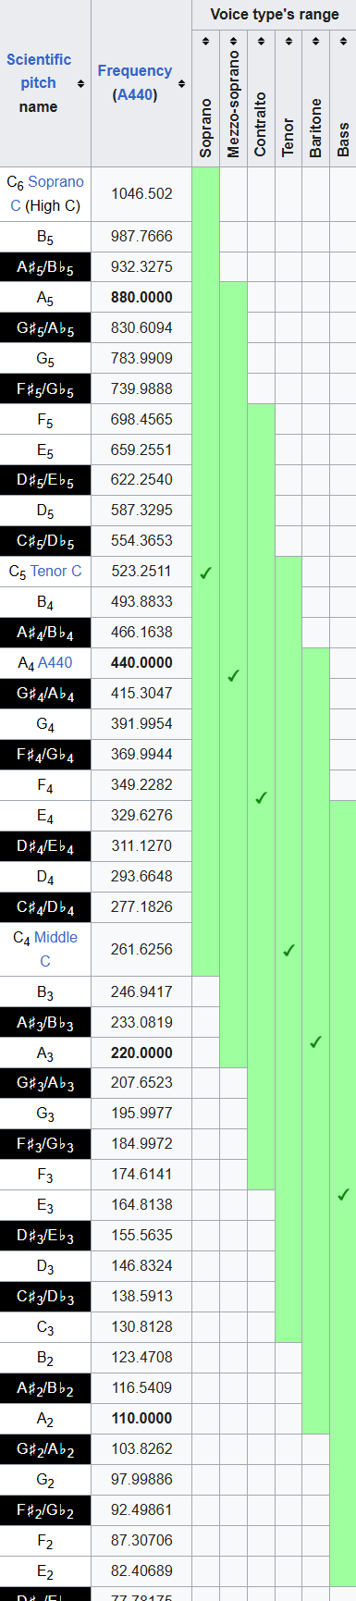This screenshot has width=356, height=1601.
Task: Sort by Mezzo-soprano voice range column
Action: click(x=233, y=42)
